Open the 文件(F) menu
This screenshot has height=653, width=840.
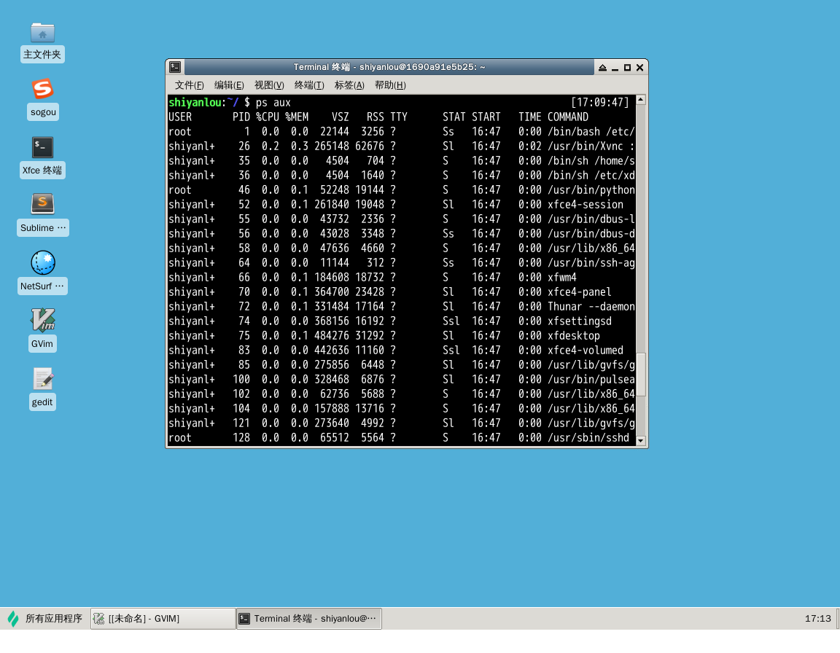189,85
